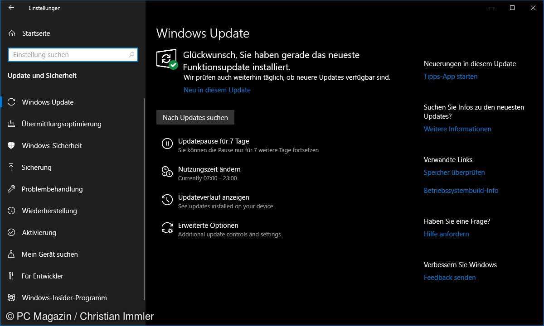The image size is (544, 326).
Task: Open Erweiterte Optionen
Action: pyautogui.click(x=208, y=225)
